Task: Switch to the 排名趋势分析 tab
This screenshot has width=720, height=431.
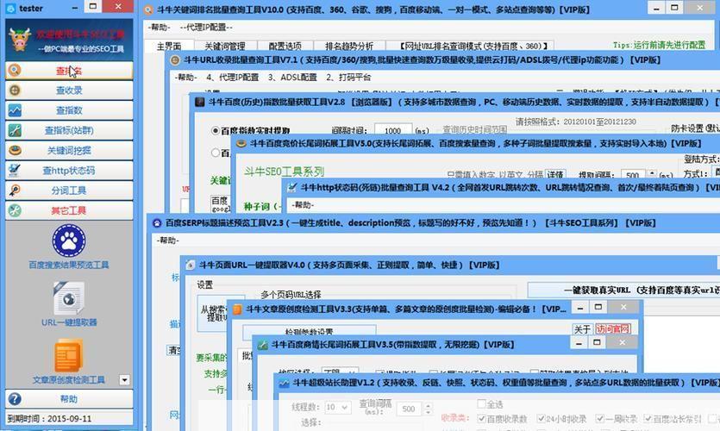Action: tap(349, 46)
